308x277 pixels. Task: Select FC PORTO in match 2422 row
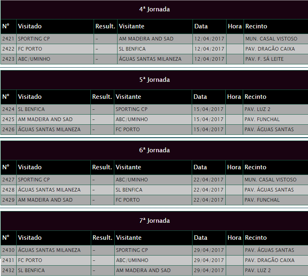(x=30, y=49)
